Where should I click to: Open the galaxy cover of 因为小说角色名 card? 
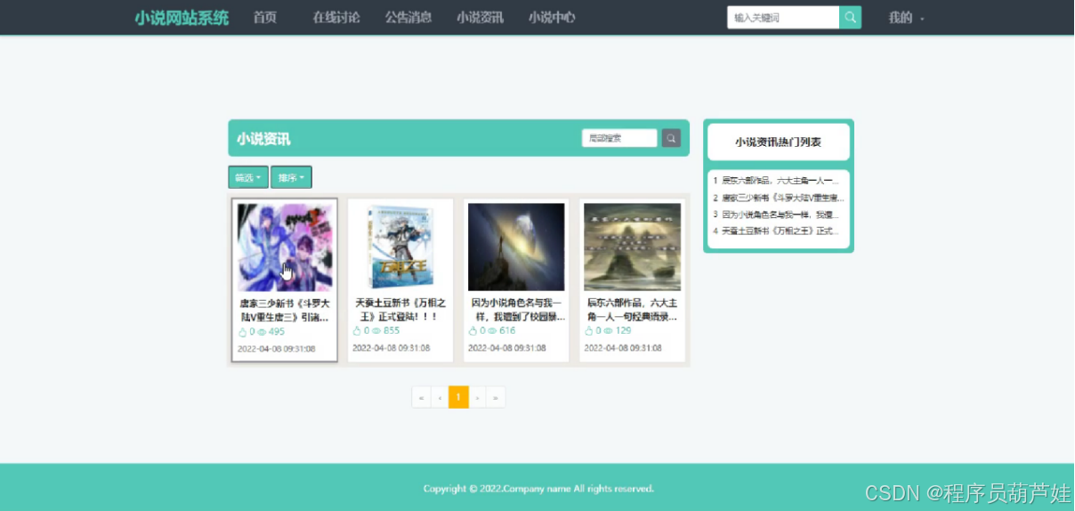point(516,247)
